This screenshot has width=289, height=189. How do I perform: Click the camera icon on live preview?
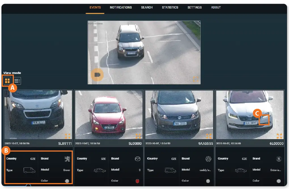tap(97, 75)
